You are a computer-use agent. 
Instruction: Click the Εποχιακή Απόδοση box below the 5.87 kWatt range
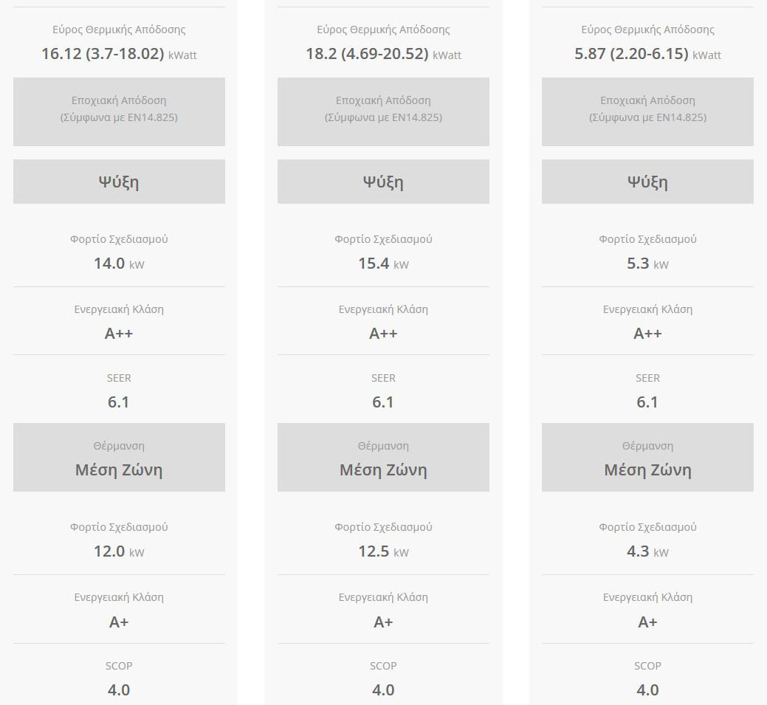[647, 111]
